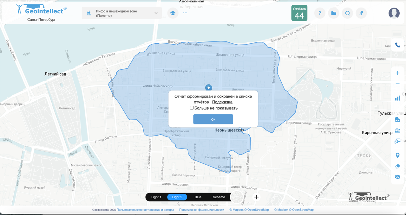This screenshot has height=215, width=406.
Task: Switch map style to Scheme
Action: pos(219,197)
